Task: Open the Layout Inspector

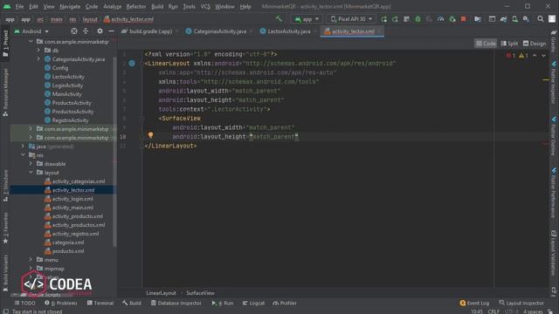Action: [x=521, y=303]
